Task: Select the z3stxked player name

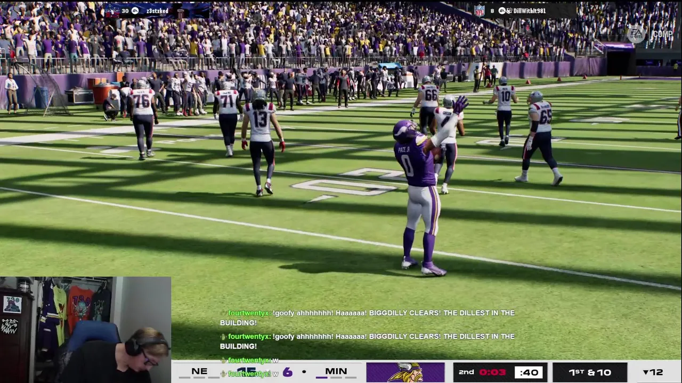Action: [x=157, y=11]
